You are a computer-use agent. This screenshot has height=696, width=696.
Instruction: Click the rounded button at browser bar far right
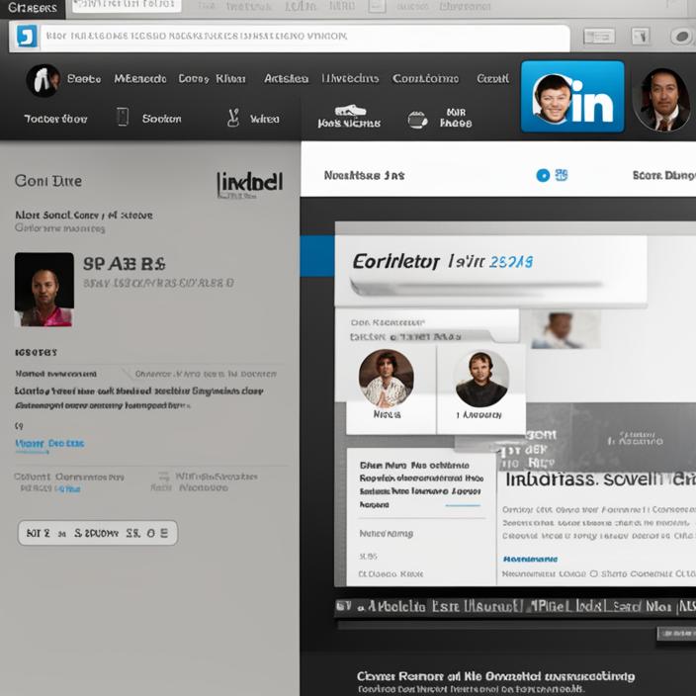tap(681, 37)
